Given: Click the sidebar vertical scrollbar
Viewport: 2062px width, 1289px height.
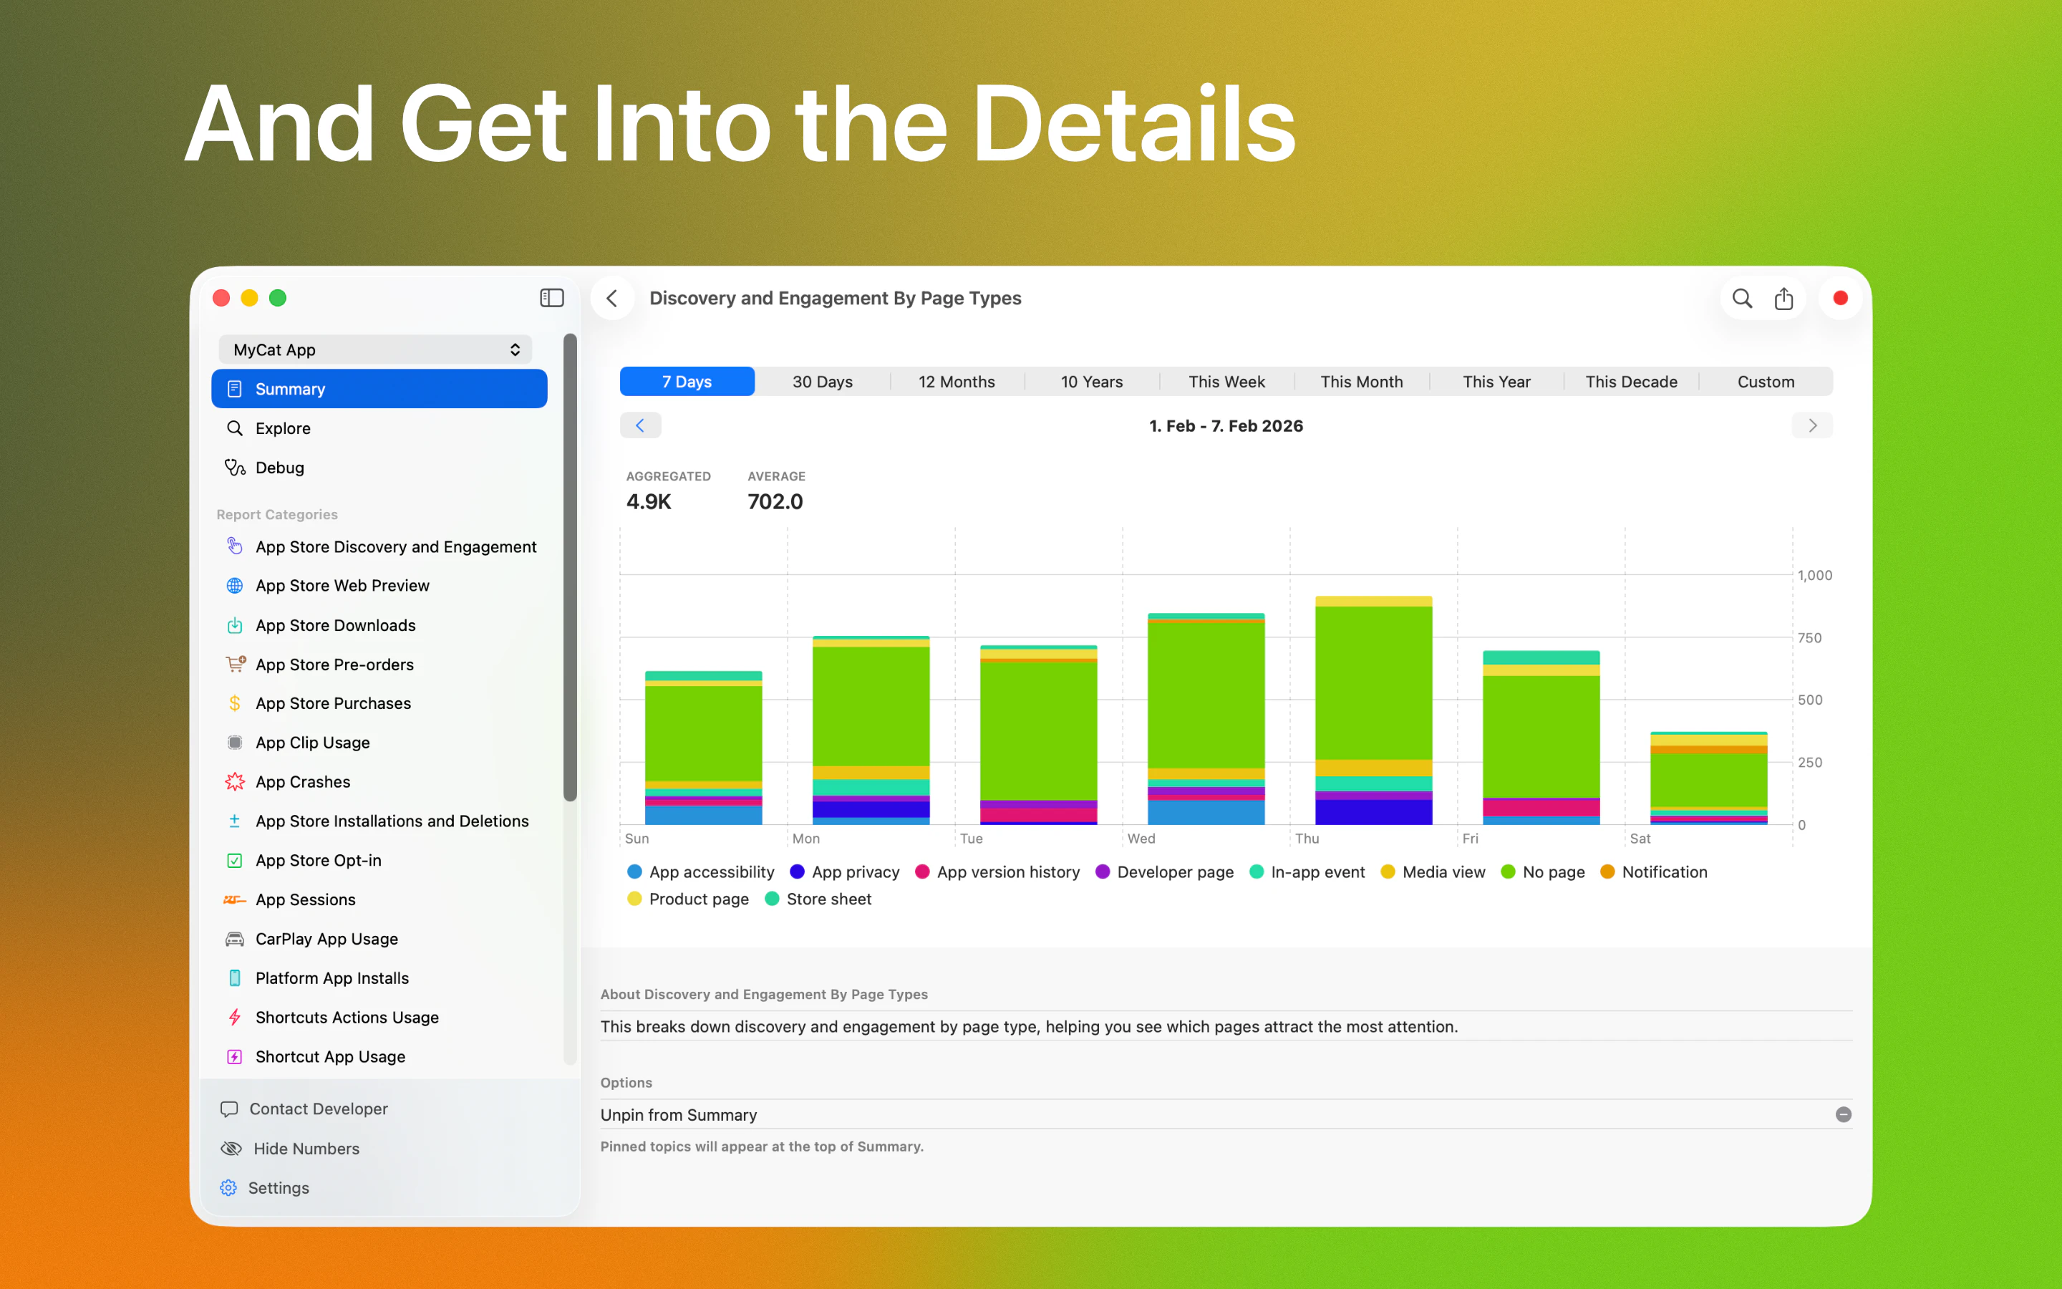Looking at the screenshot, I should tap(570, 567).
